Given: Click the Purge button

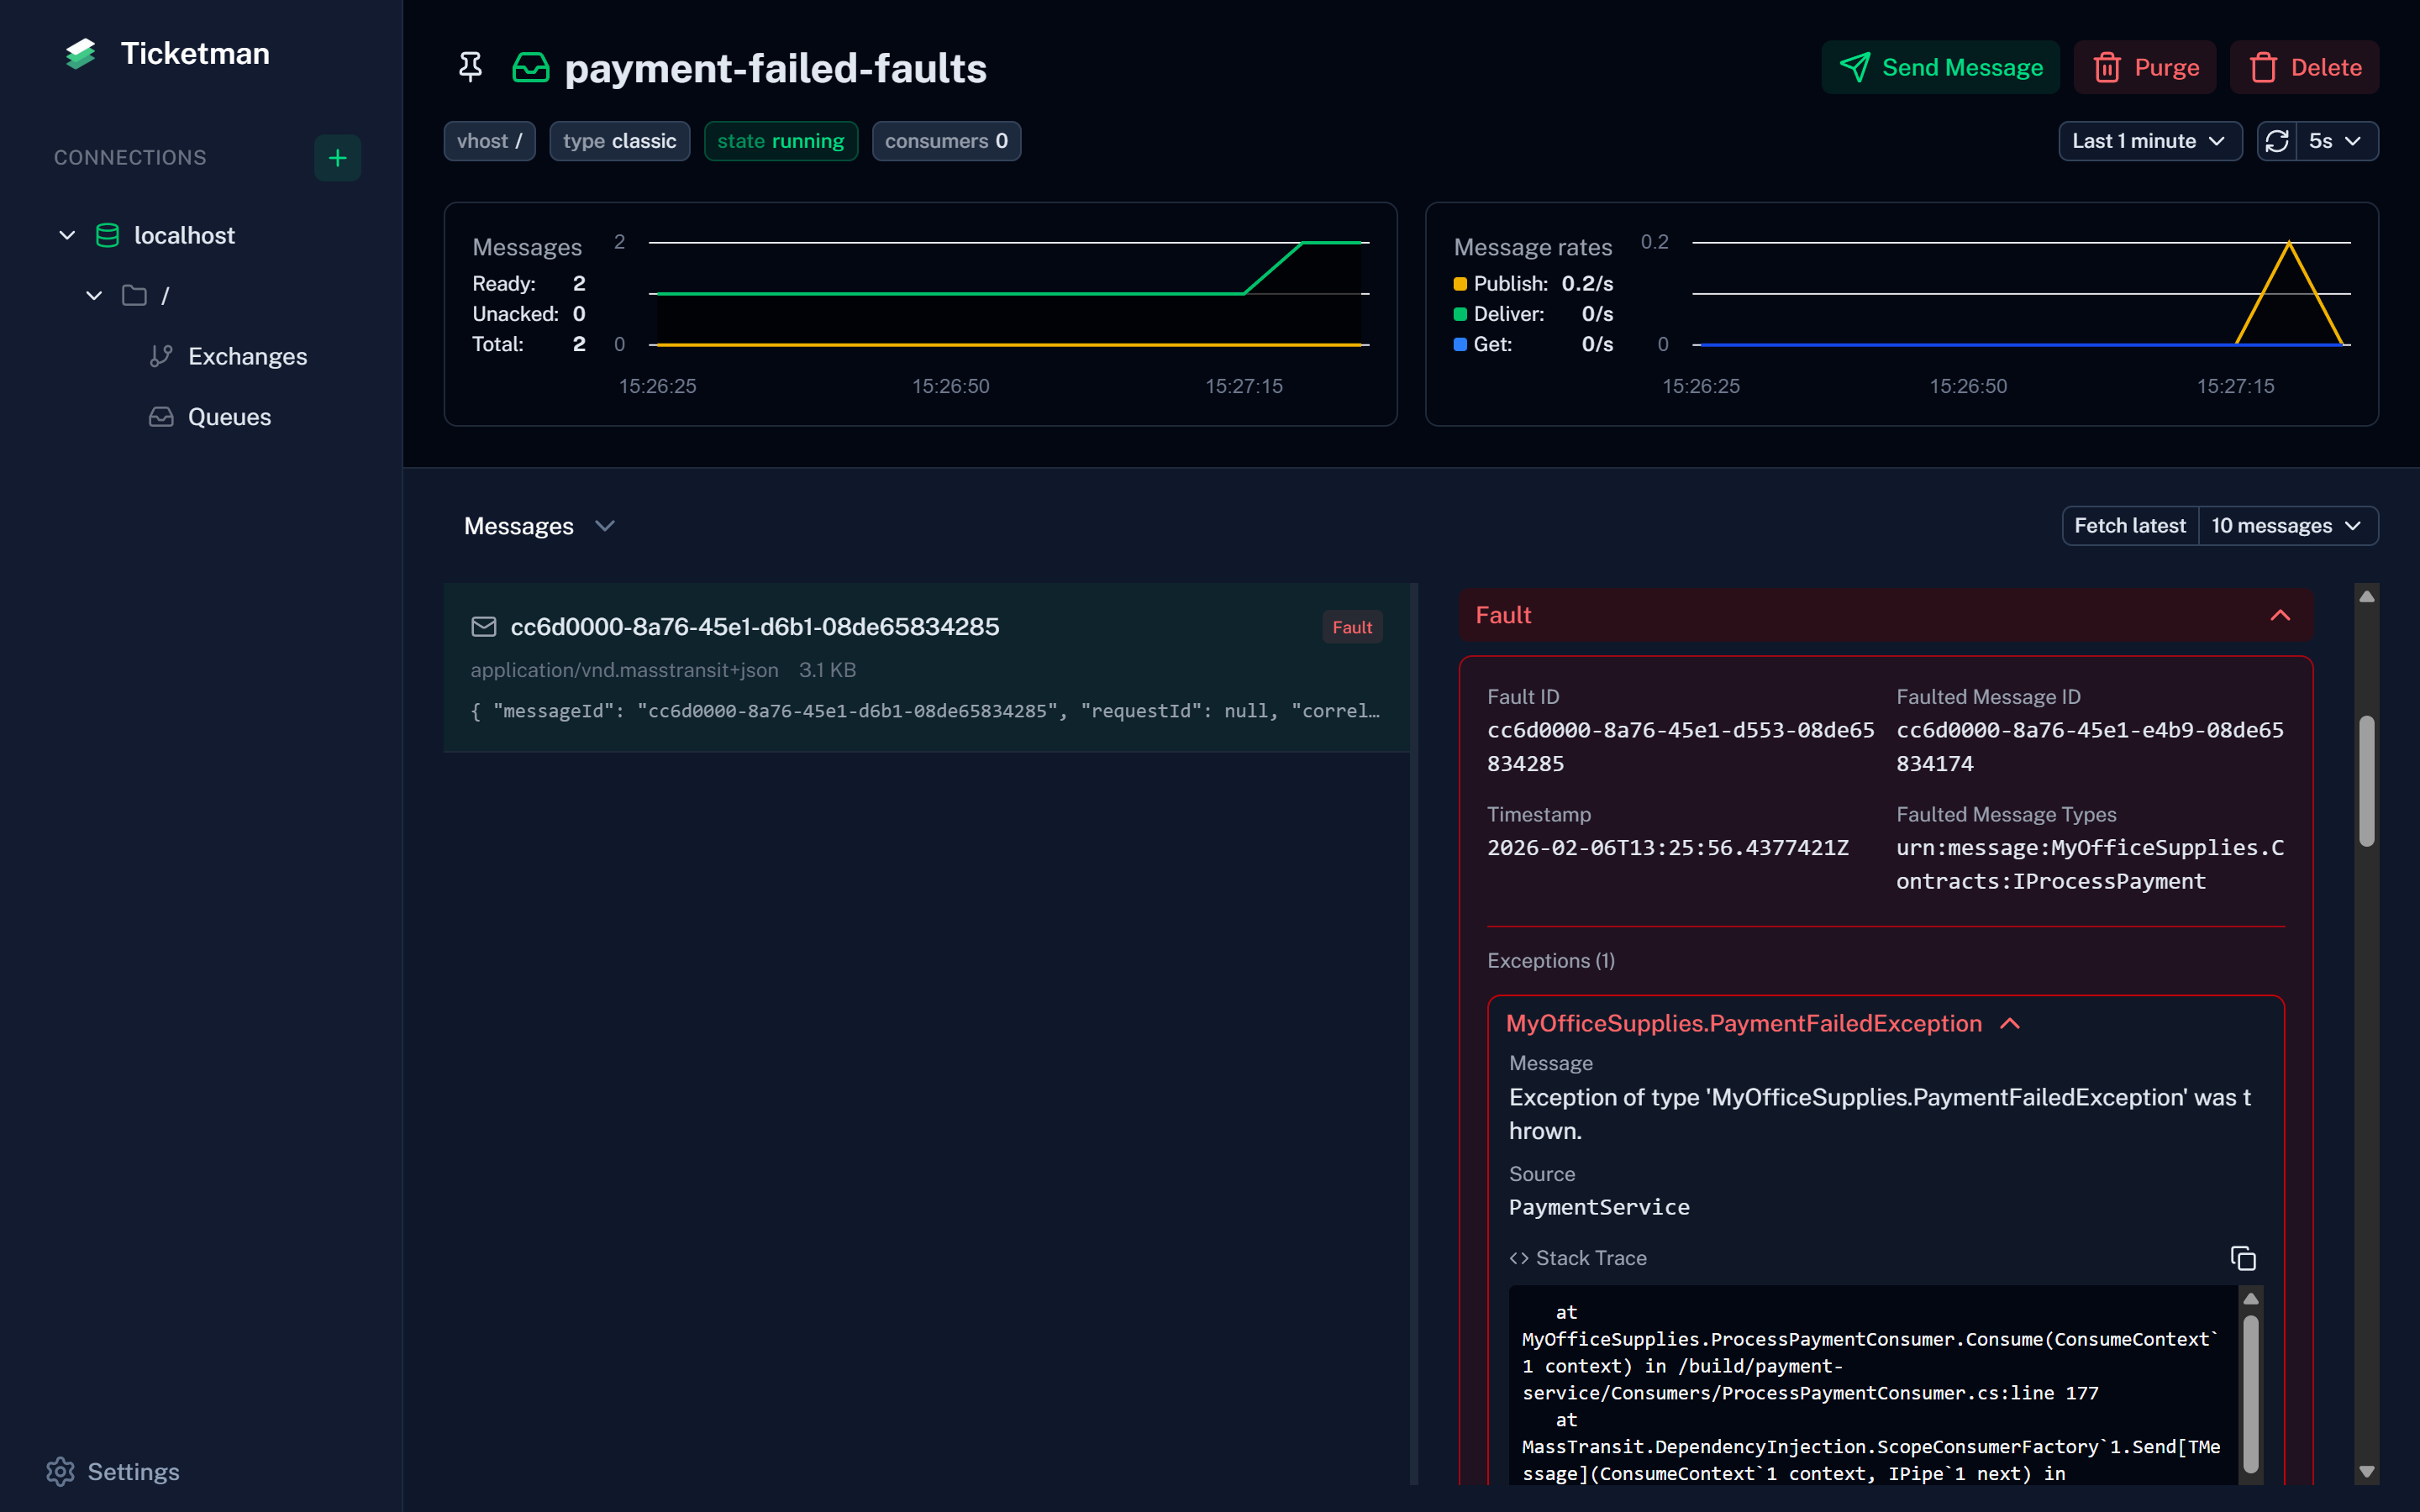Looking at the screenshot, I should 2144,67.
